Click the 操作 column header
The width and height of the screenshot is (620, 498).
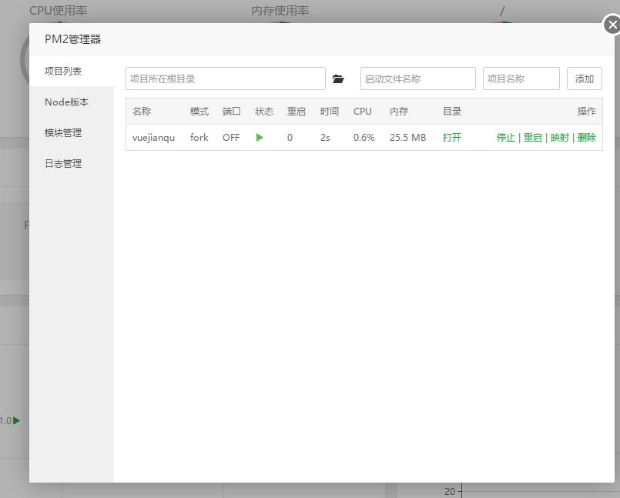click(x=587, y=112)
